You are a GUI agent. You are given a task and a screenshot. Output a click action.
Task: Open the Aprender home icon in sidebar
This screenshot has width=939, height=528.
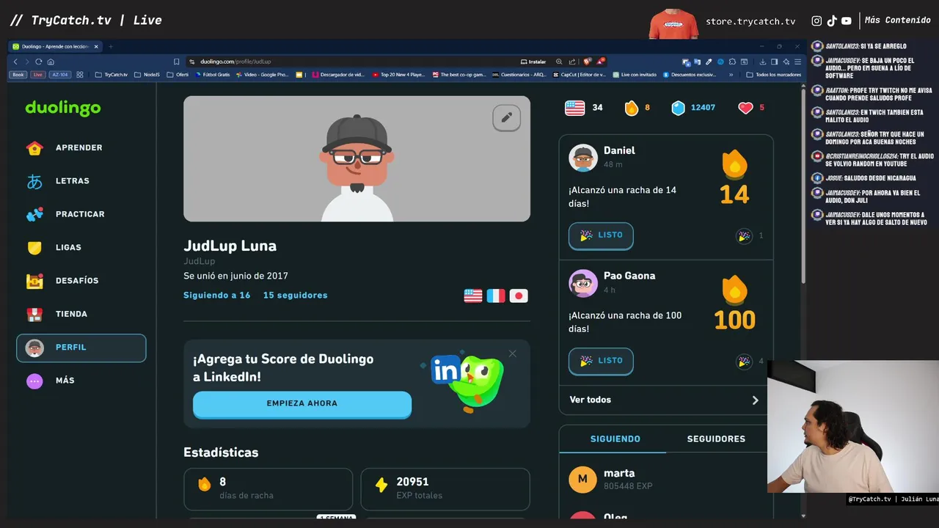(34, 147)
